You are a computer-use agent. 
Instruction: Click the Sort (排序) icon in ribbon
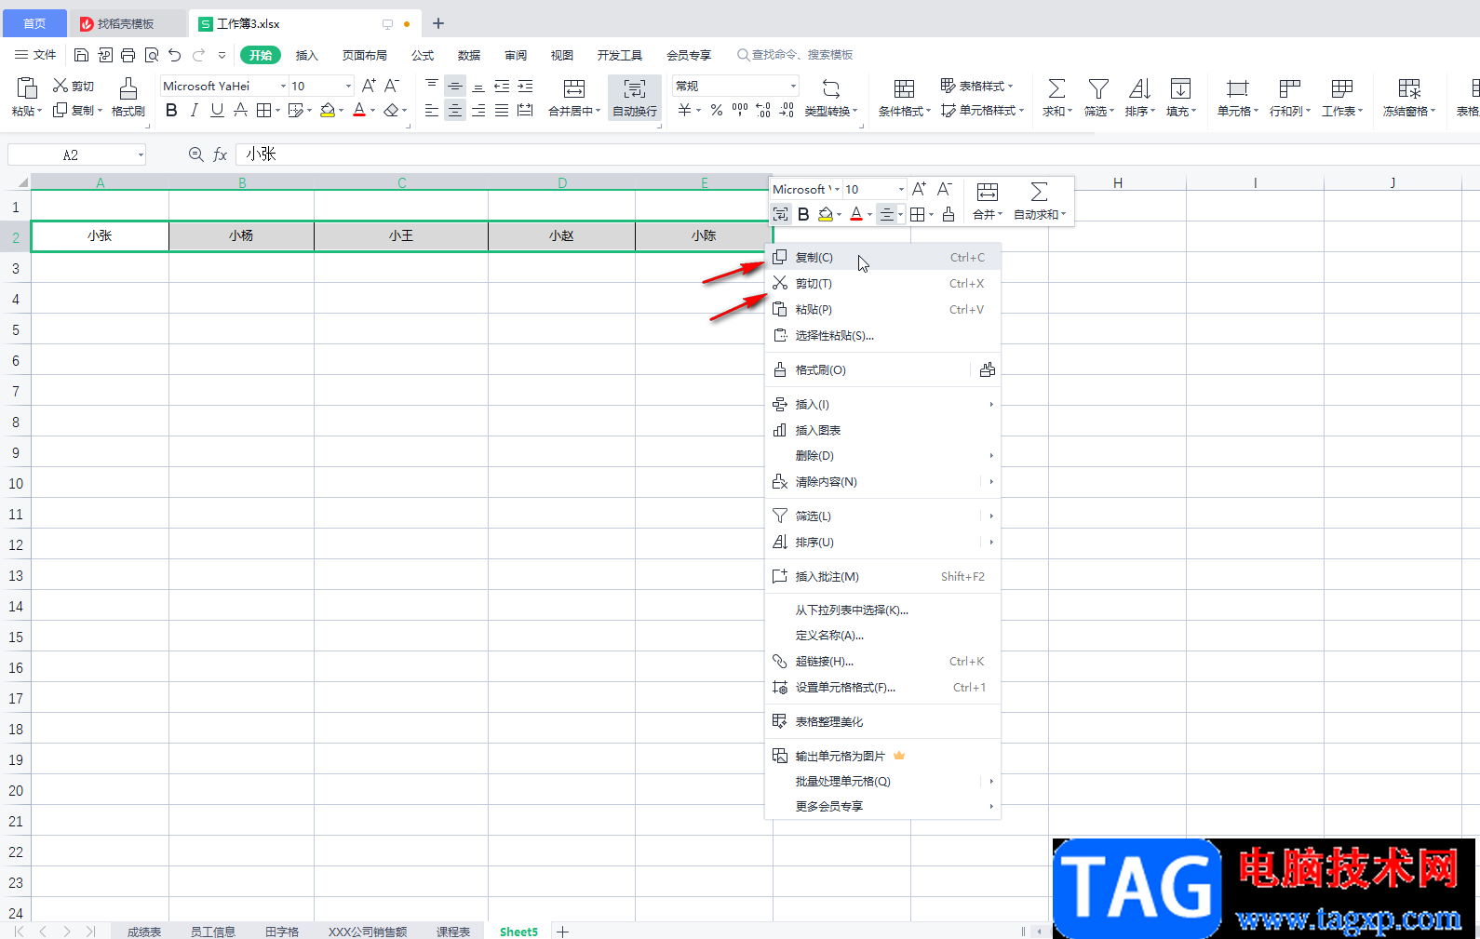(x=1139, y=88)
